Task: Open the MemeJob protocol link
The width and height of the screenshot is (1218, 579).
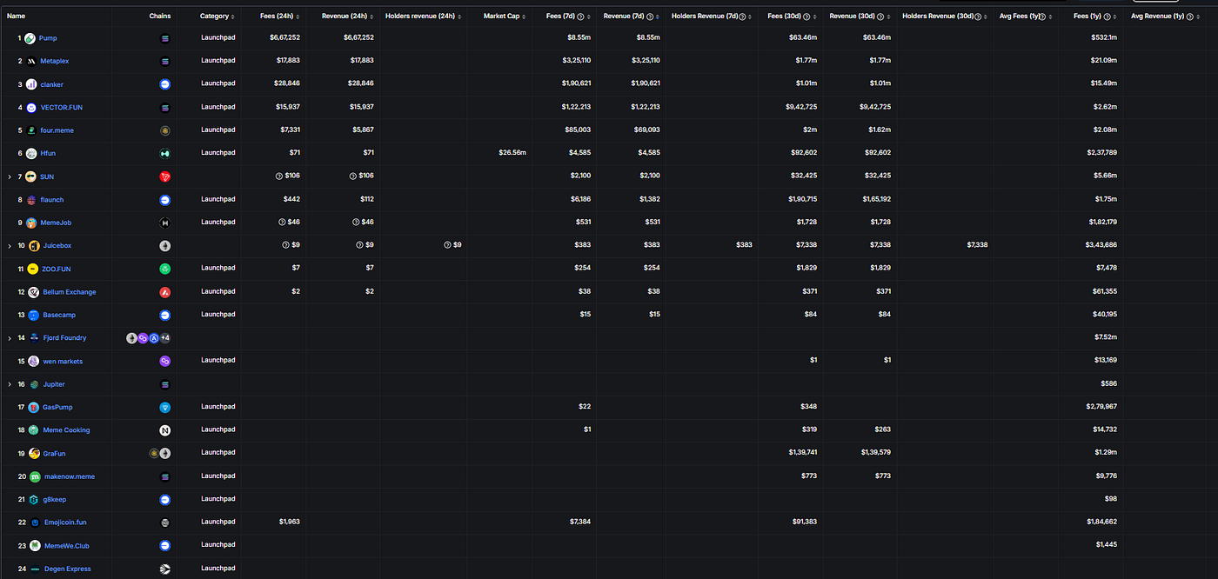Action: point(56,223)
